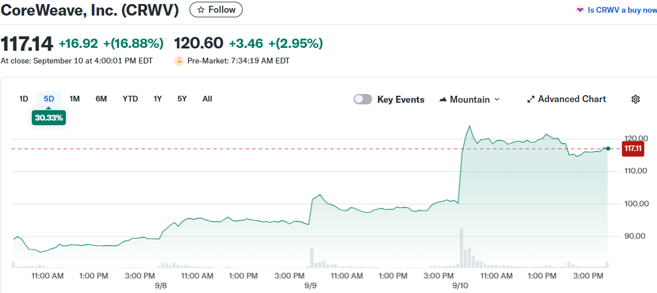Click the 'At close: September 10' timestamp
The image size is (657, 293).
[77, 61]
